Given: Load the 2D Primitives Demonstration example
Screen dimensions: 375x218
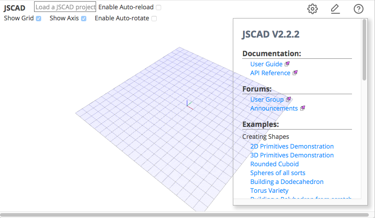Looking at the screenshot, I should tap(292, 146).
